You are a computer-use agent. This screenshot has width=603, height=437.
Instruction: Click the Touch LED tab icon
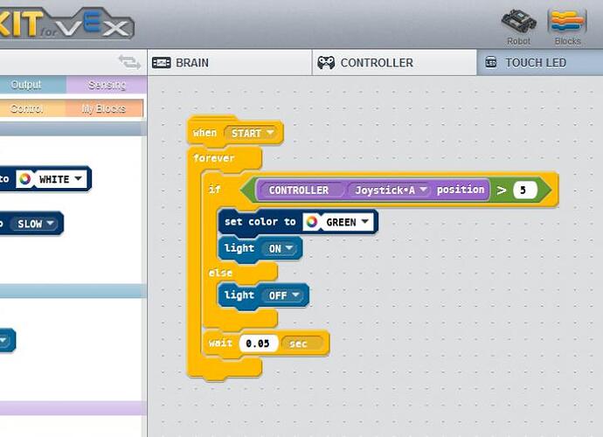pyautogui.click(x=491, y=62)
